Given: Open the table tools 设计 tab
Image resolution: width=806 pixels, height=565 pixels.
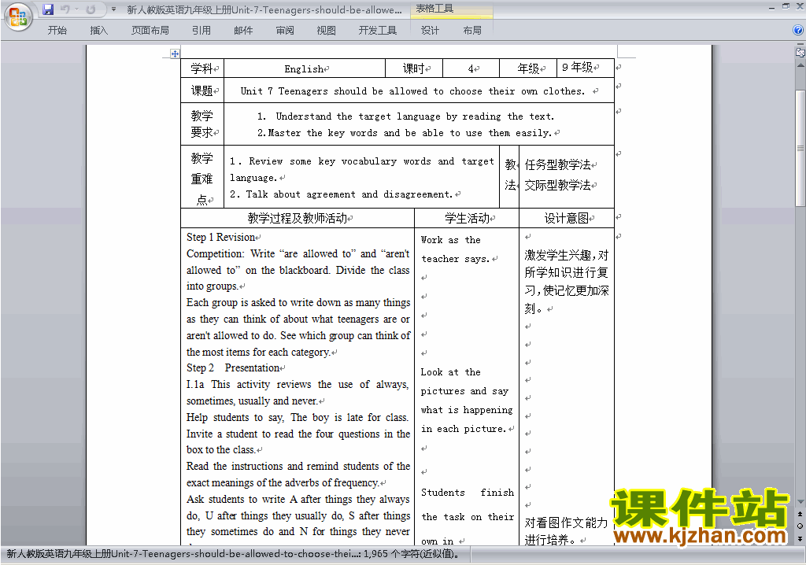Looking at the screenshot, I should click(430, 31).
